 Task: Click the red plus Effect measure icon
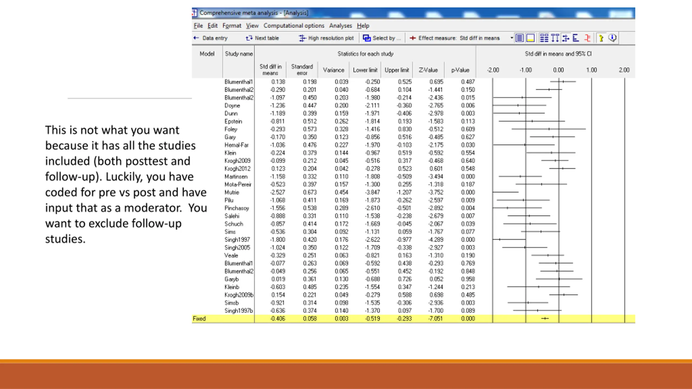(x=412, y=38)
